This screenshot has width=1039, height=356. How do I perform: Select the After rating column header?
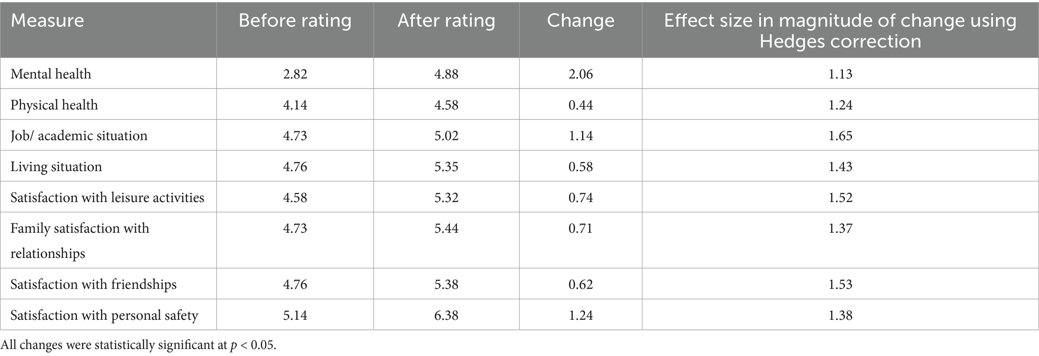tap(446, 21)
